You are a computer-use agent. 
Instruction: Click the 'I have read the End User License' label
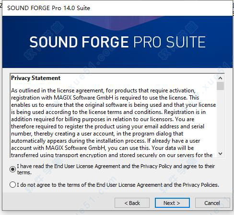coord(116,169)
